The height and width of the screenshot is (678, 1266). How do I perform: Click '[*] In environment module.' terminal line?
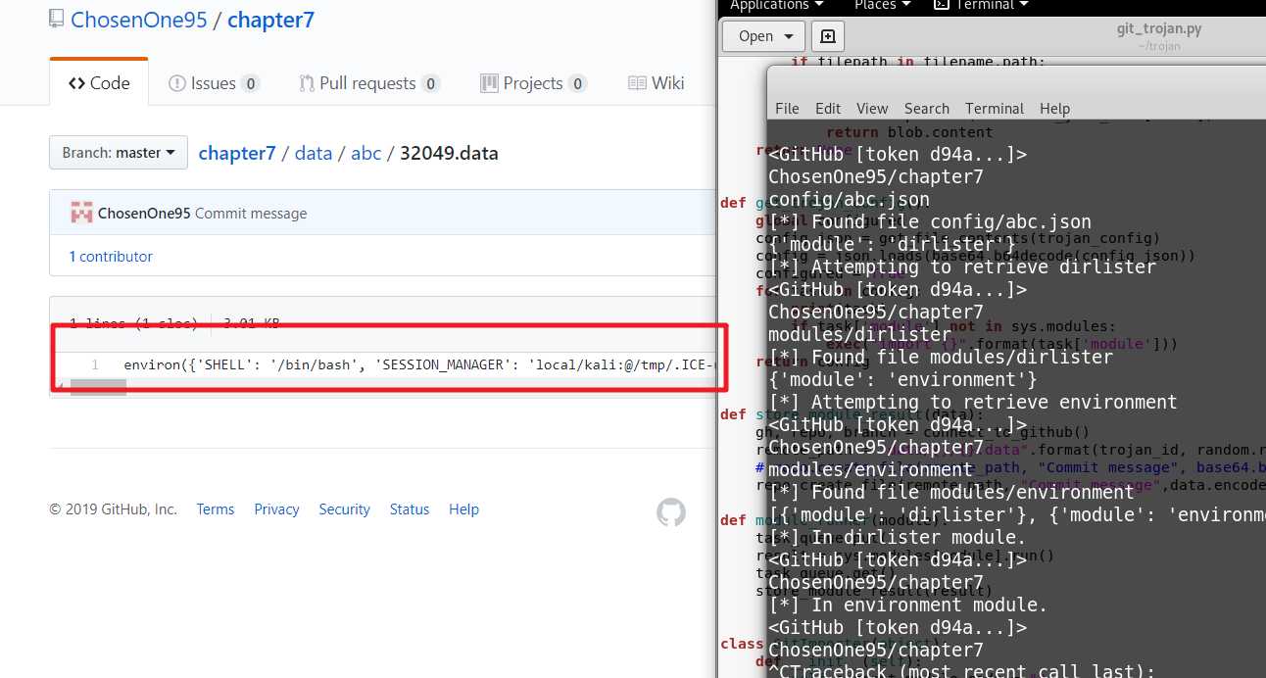907,605
